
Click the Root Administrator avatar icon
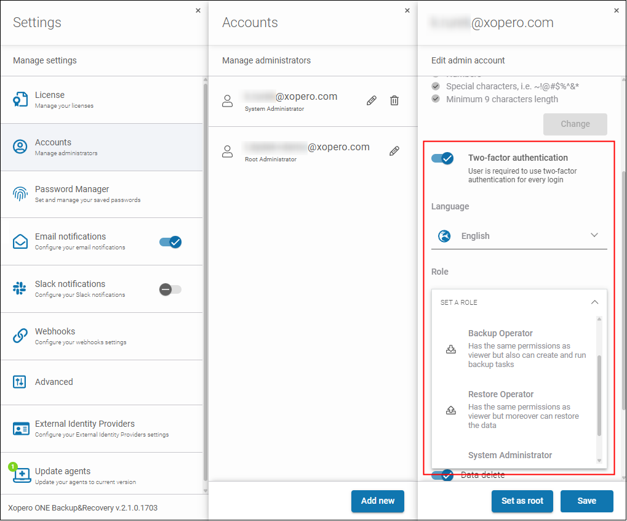click(227, 150)
